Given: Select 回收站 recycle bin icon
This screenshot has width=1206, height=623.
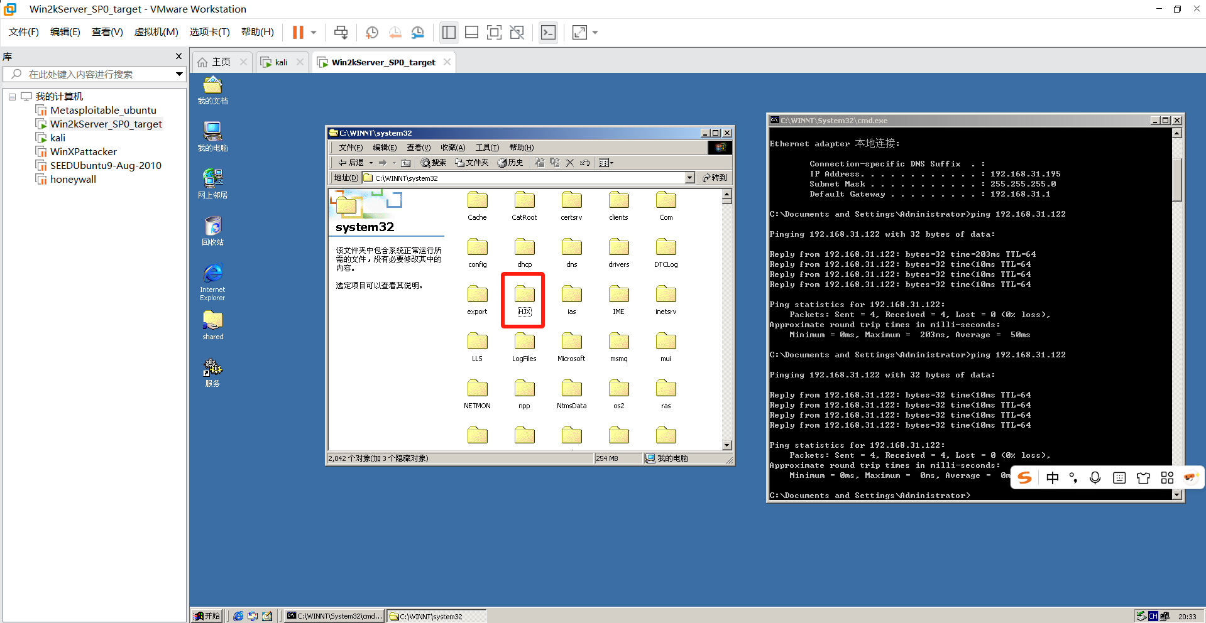Looking at the screenshot, I should pyautogui.click(x=212, y=230).
